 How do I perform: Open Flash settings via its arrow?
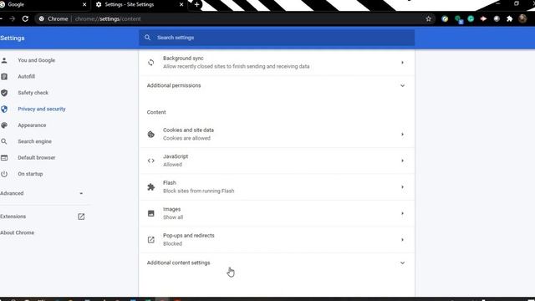point(403,187)
